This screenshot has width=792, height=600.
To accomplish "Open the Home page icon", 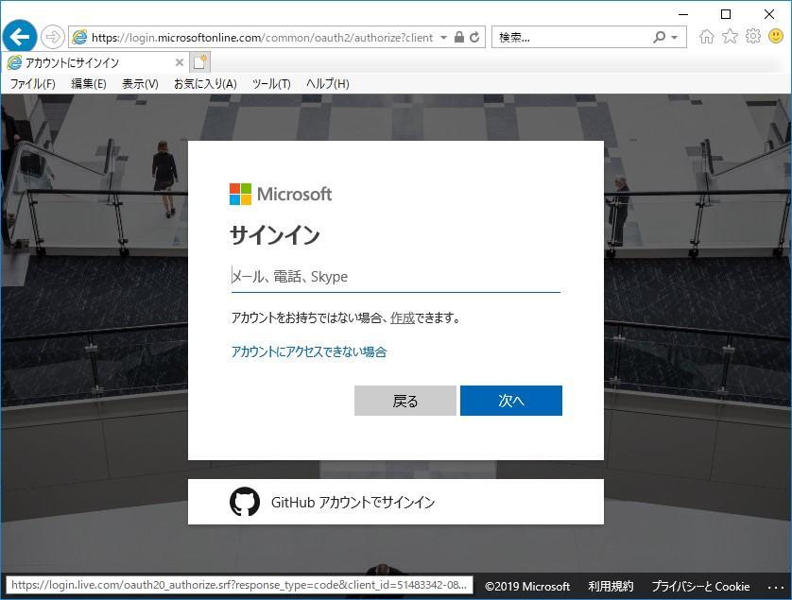I will [707, 36].
